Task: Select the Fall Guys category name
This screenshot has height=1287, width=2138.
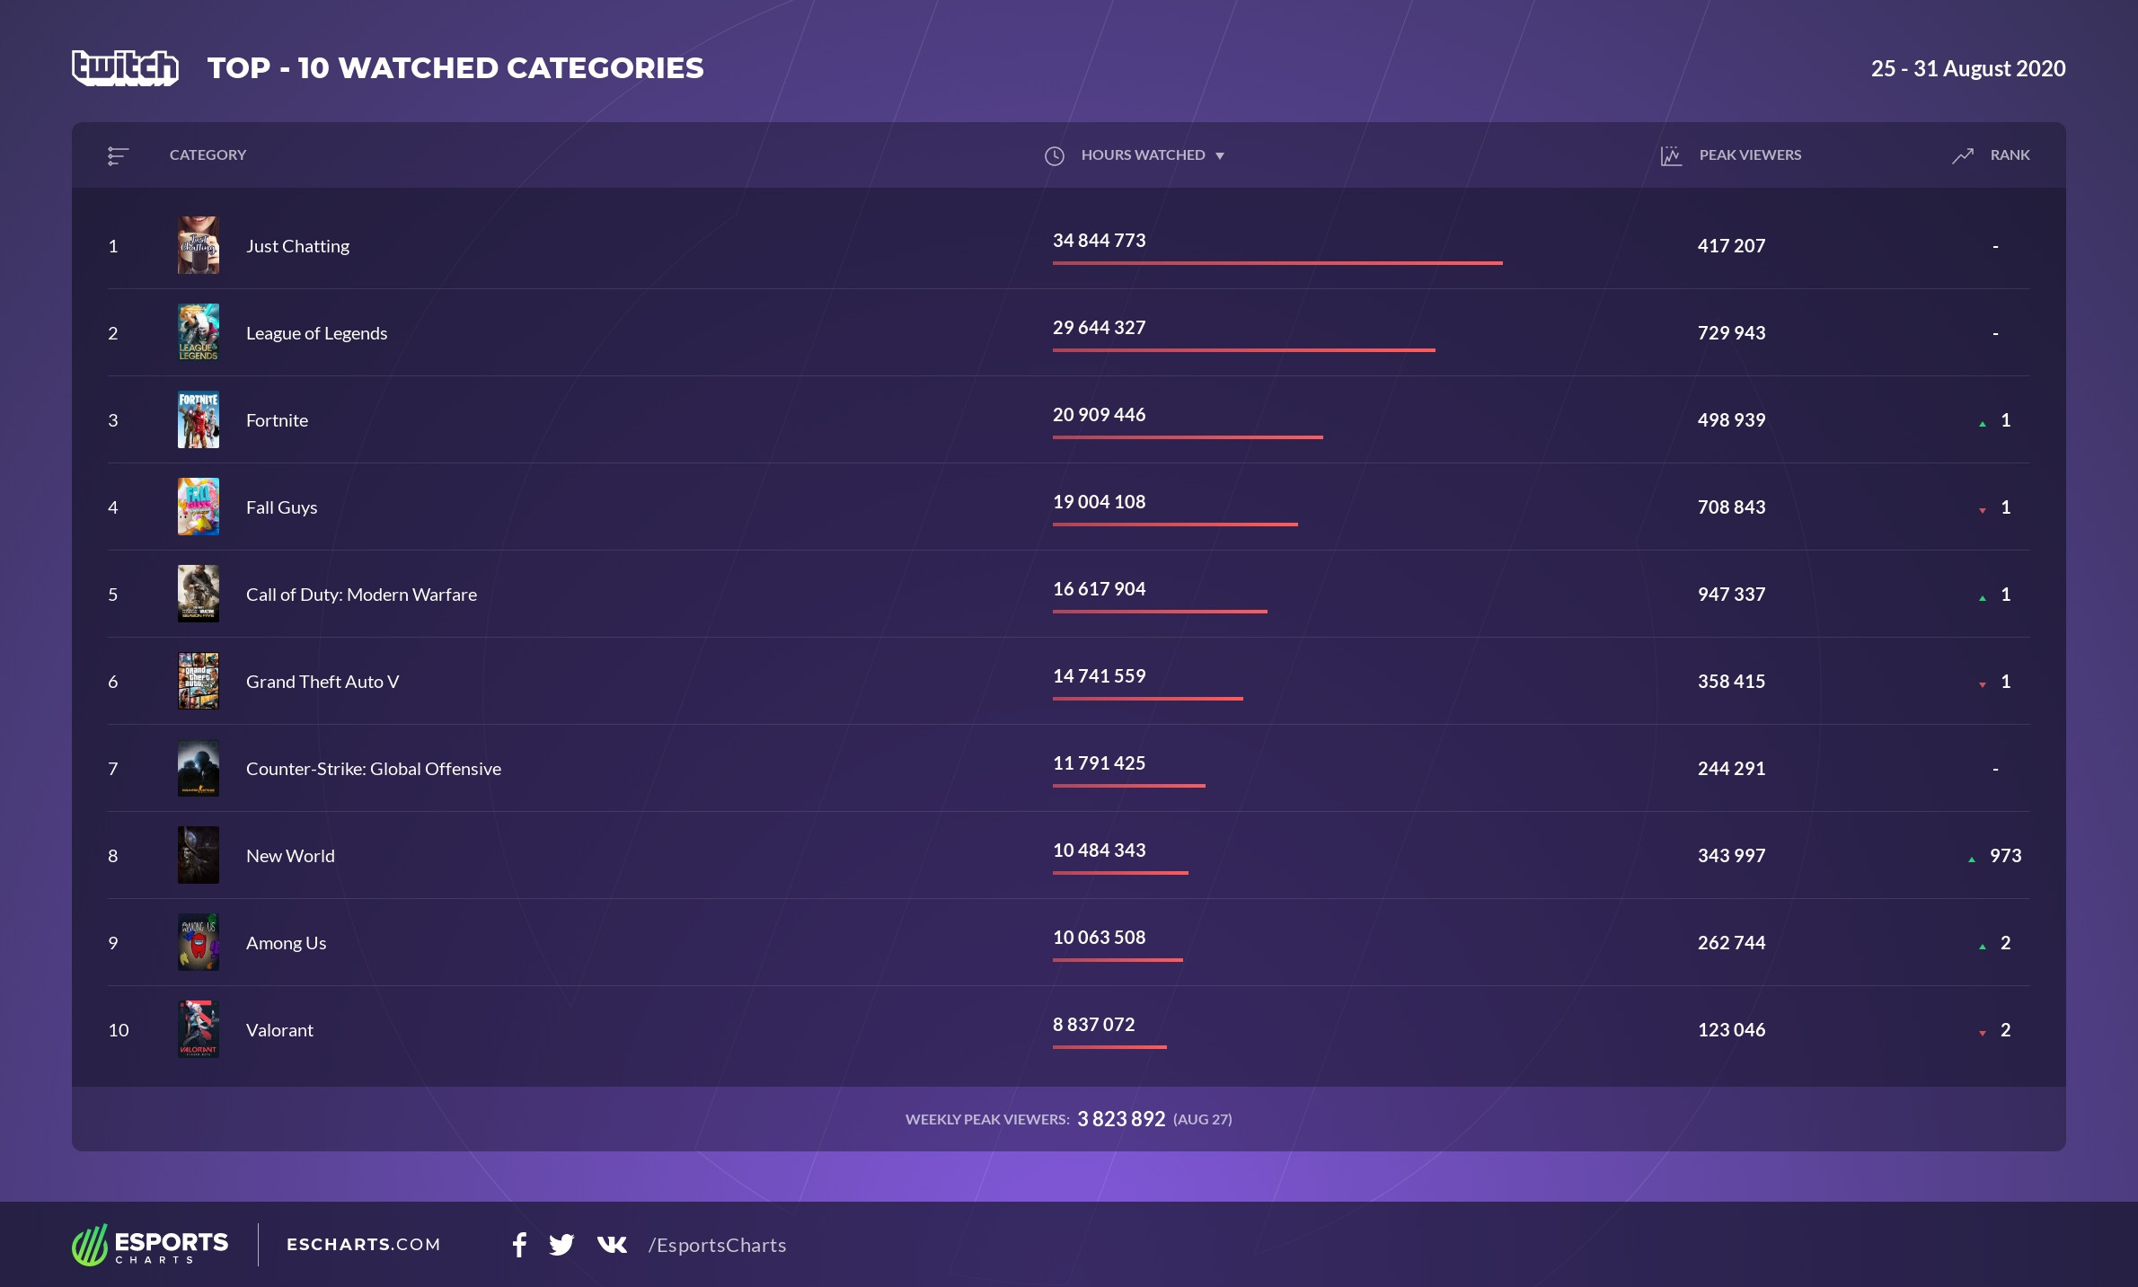Action: pyautogui.click(x=281, y=507)
